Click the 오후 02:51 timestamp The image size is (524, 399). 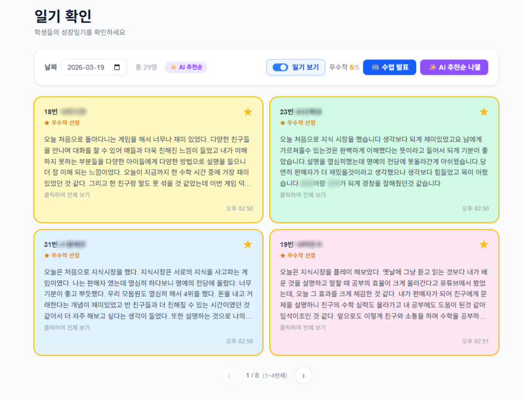pos(475,341)
